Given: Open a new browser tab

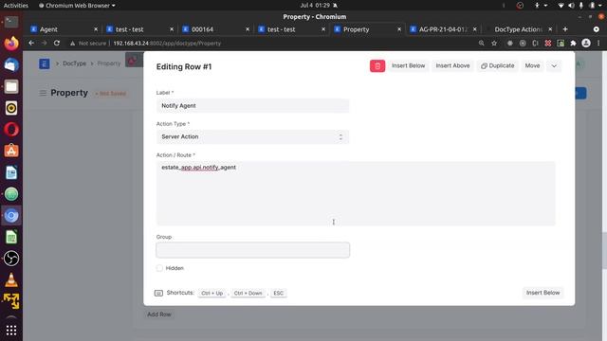Looking at the screenshot, I should (565, 29).
